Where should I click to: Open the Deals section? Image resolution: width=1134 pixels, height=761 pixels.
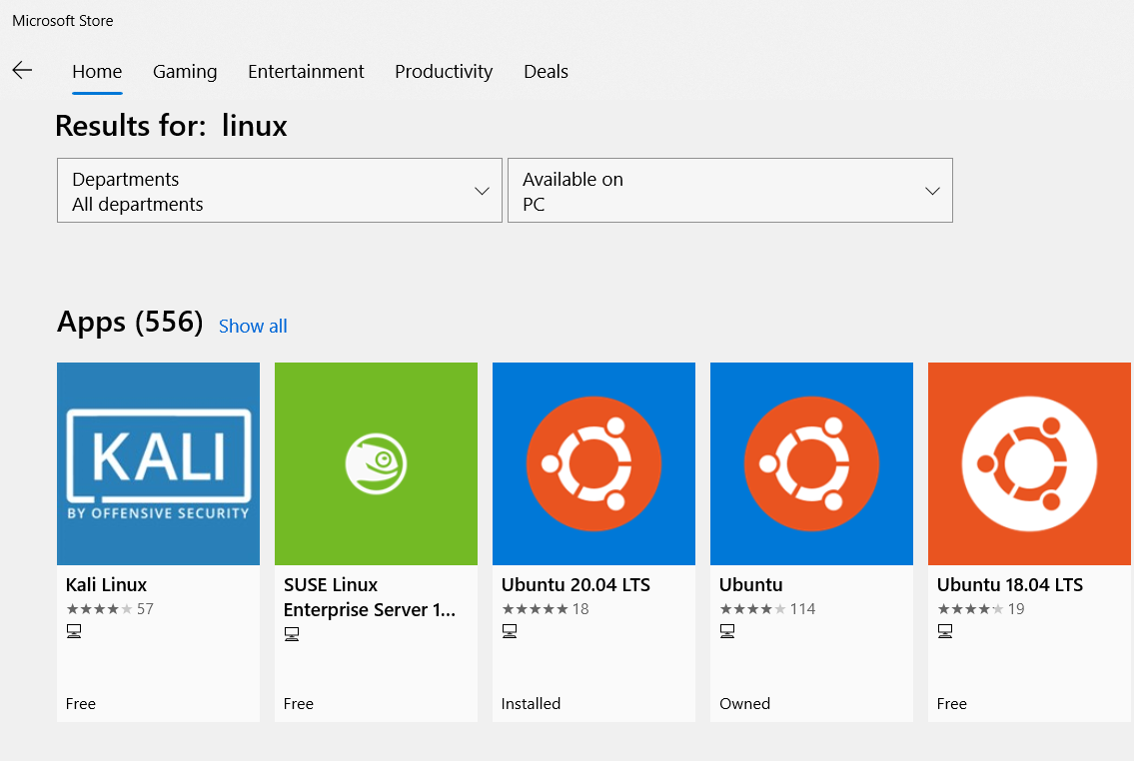click(546, 71)
